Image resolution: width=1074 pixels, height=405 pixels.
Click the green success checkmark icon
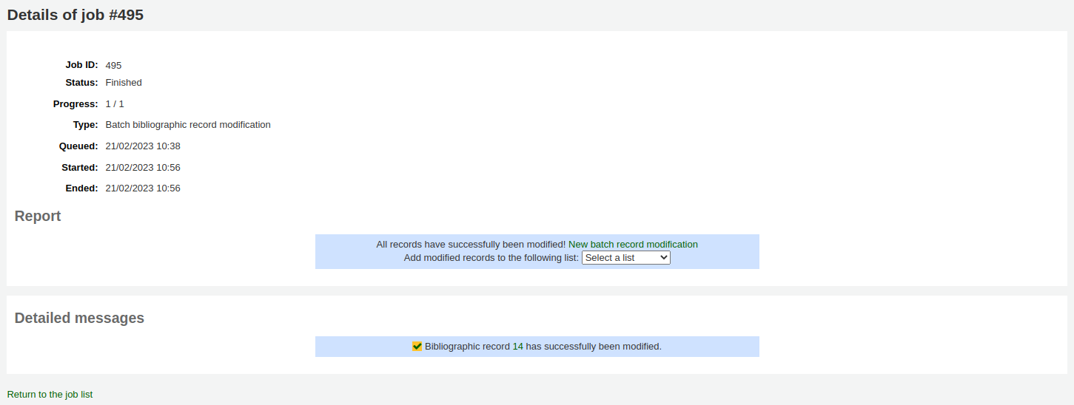tap(417, 346)
